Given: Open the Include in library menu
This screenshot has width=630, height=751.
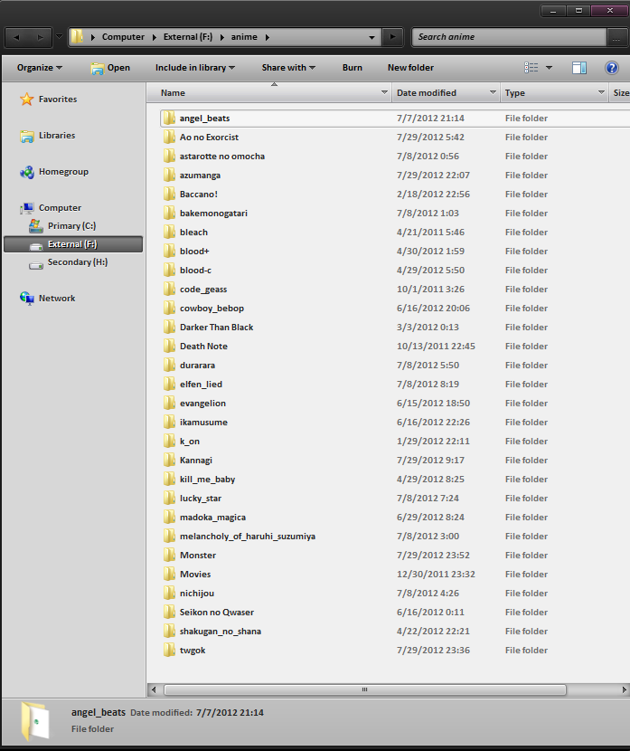Looking at the screenshot, I should 194,68.
